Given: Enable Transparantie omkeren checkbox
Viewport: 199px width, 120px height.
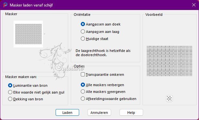Looking at the screenshot, I should [x=102, y=75].
